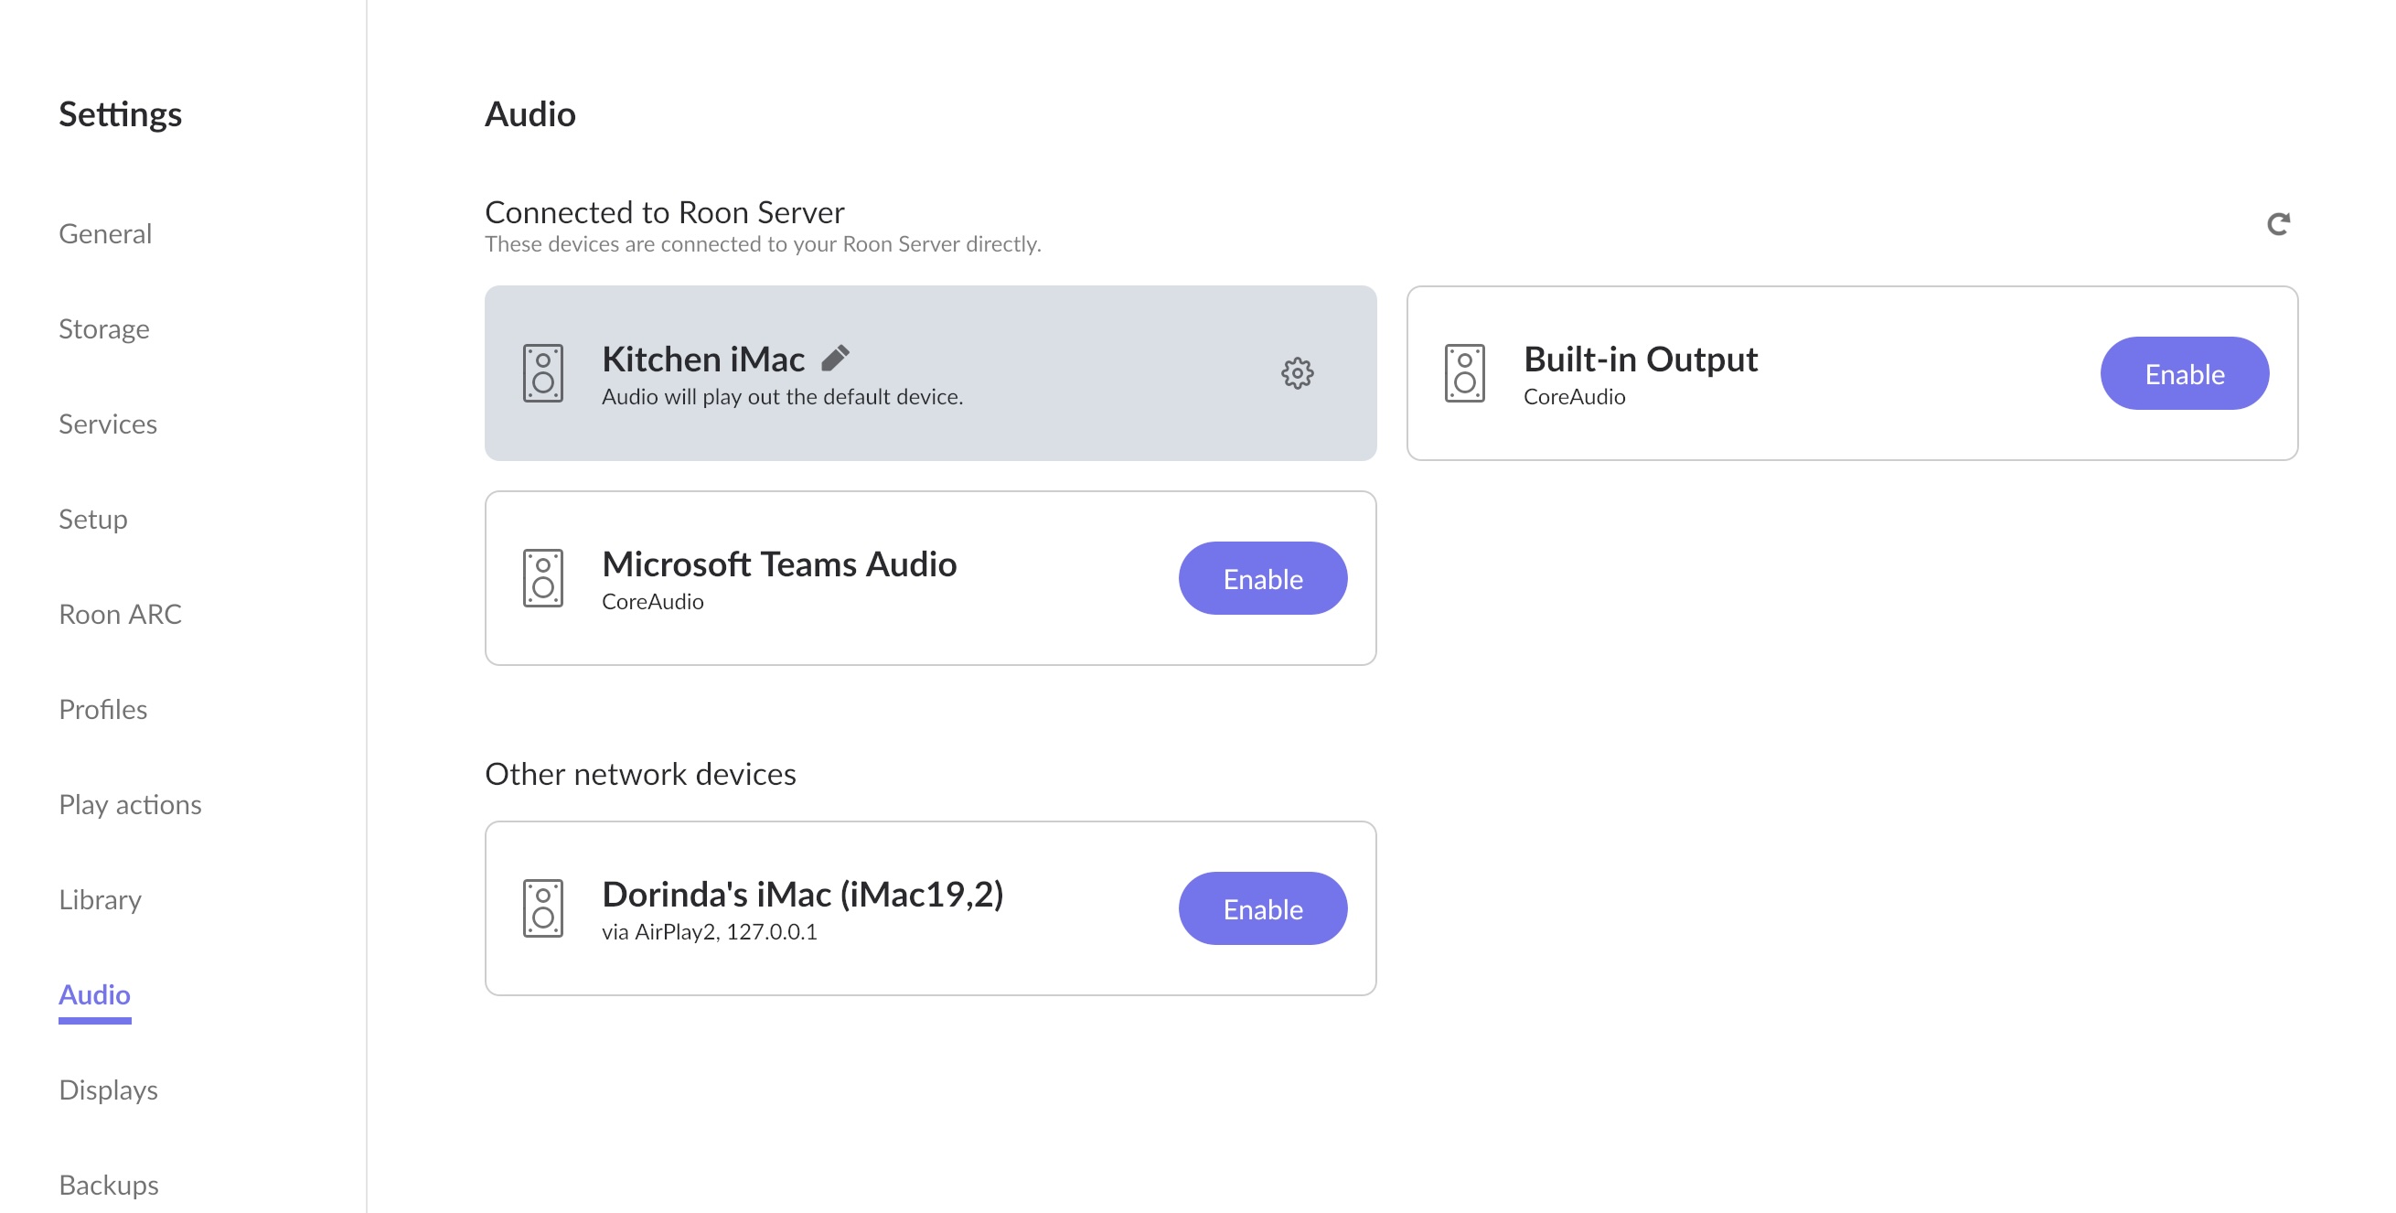Click the Microsoft Teams Audio title

pos(779,564)
